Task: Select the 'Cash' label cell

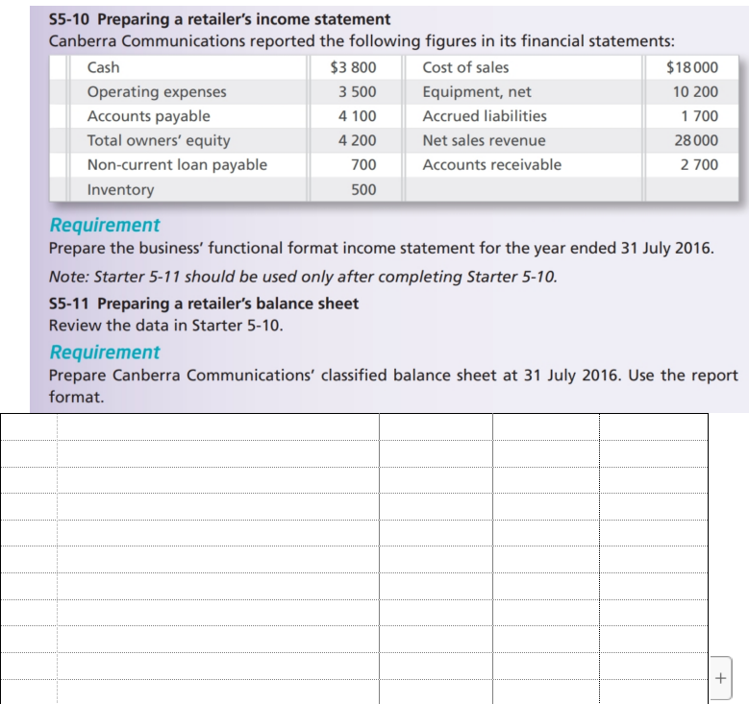Action: click(x=103, y=67)
